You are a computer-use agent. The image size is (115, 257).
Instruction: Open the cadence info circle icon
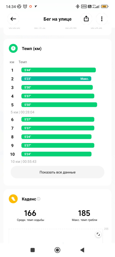tap(39, 199)
